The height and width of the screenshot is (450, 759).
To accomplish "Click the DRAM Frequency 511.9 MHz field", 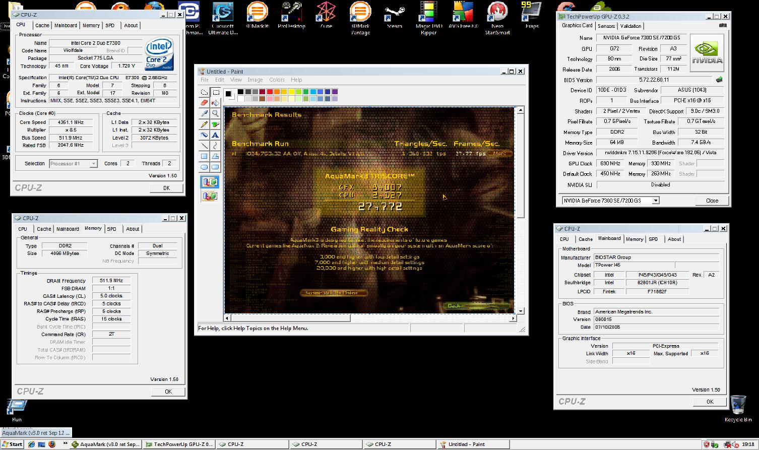I will (x=111, y=281).
